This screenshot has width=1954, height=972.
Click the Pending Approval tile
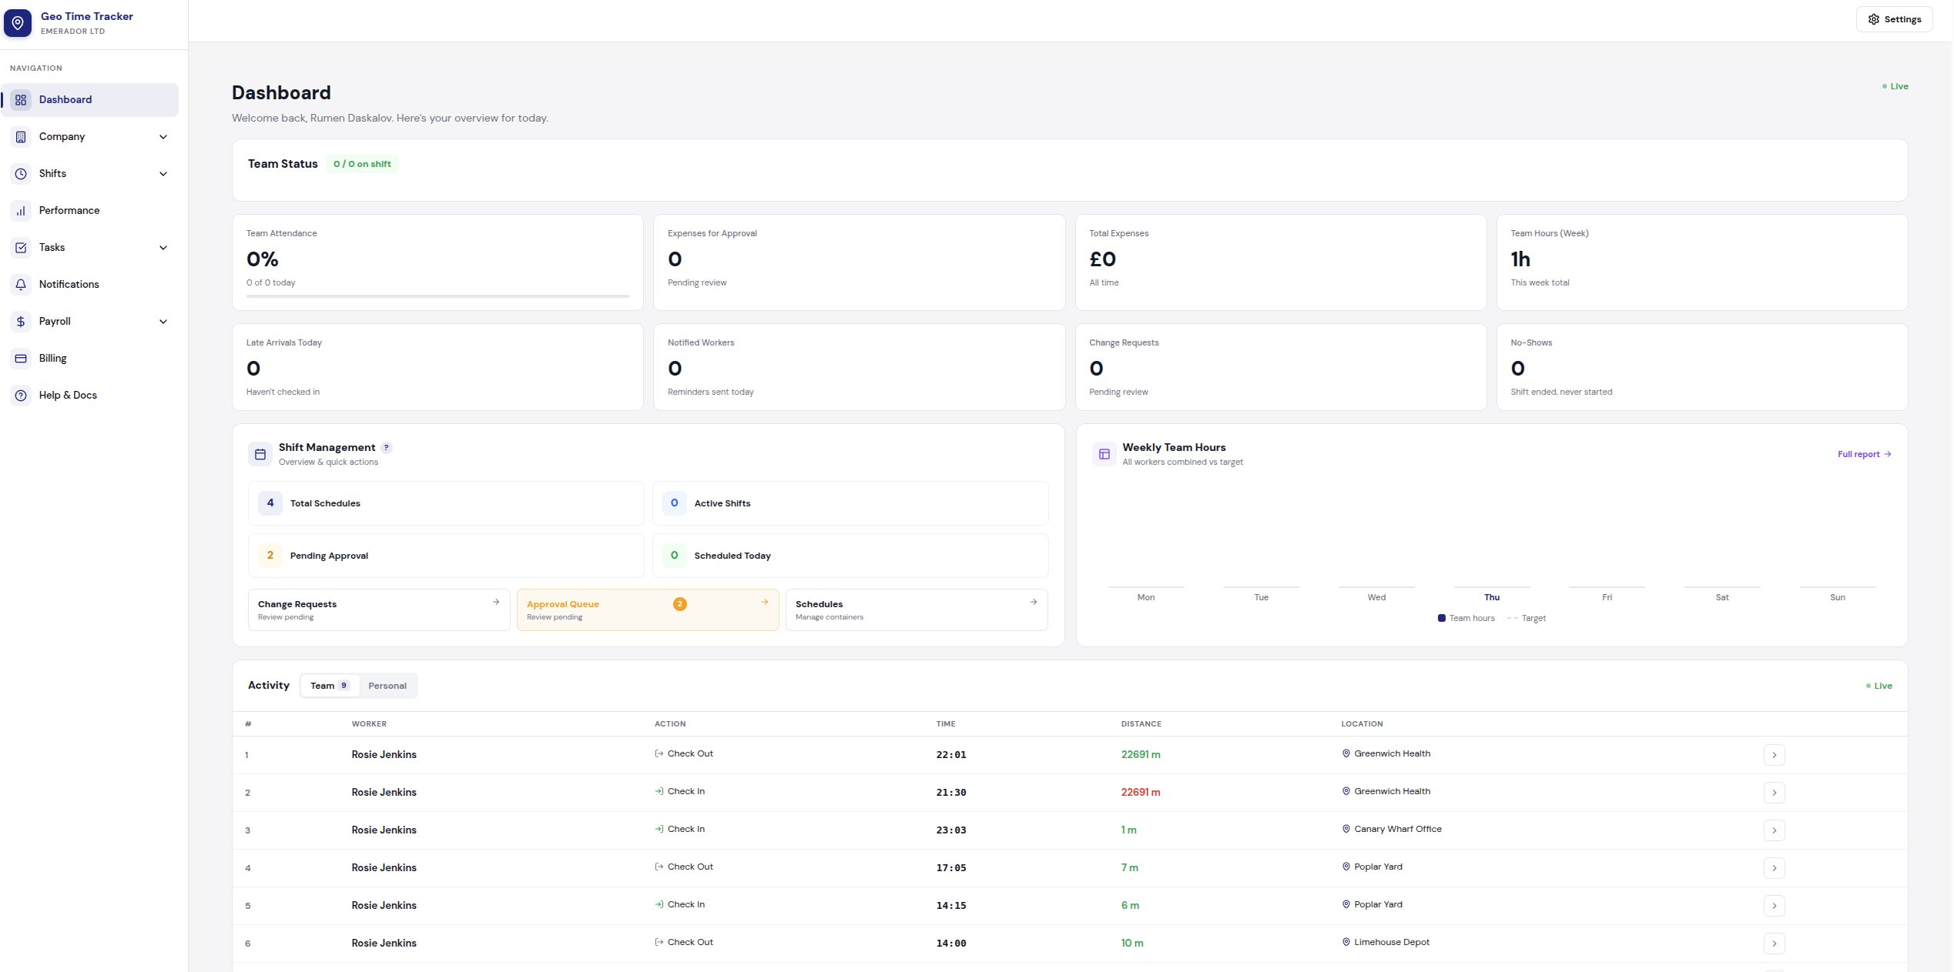click(446, 556)
